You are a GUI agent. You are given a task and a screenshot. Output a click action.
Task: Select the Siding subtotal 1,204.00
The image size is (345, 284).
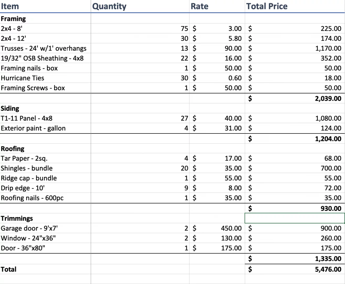tap(295, 138)
